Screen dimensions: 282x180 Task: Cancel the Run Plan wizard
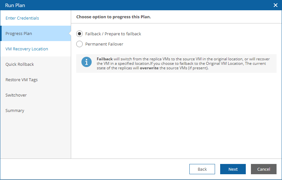pos(264,169)
